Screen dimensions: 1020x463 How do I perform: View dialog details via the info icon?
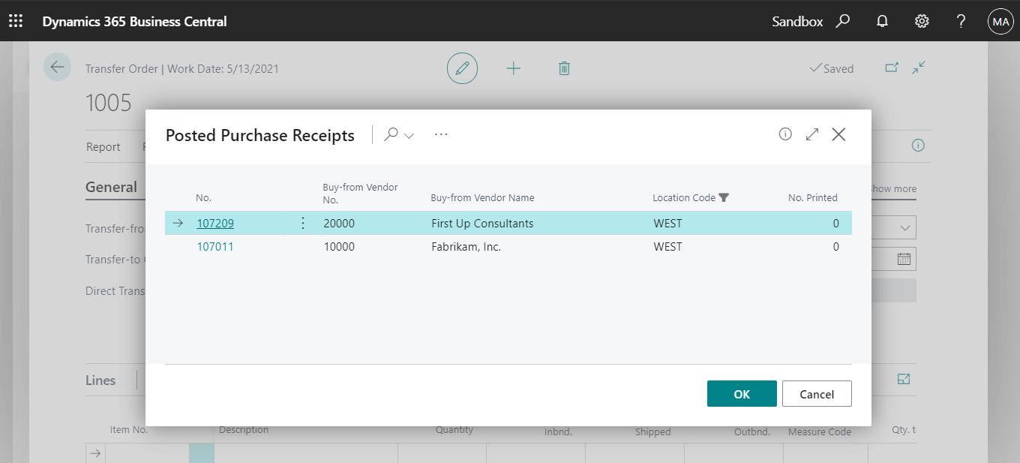coord(784,134)
